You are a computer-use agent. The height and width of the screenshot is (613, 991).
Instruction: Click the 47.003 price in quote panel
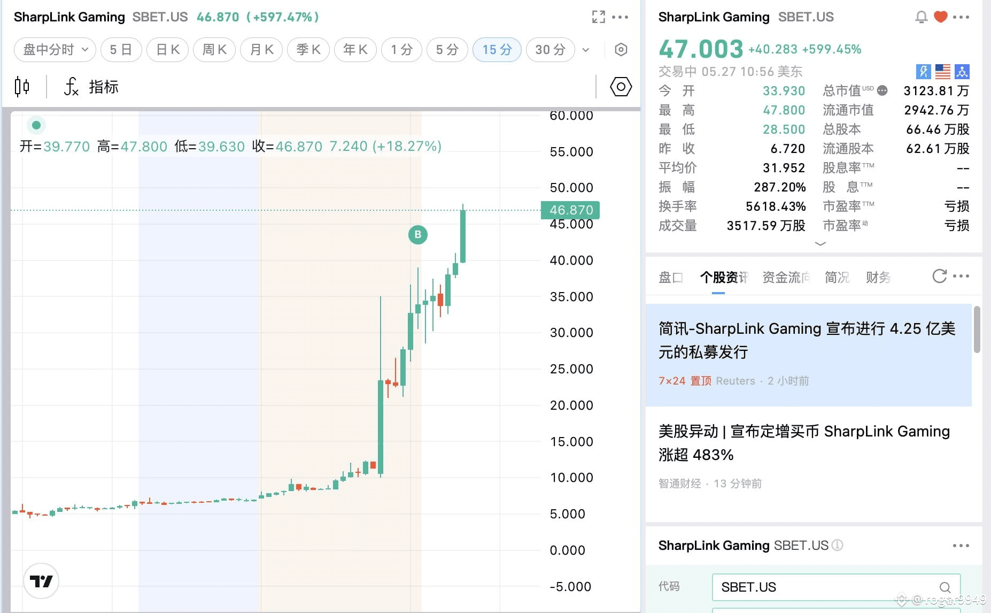pos(701,49)
